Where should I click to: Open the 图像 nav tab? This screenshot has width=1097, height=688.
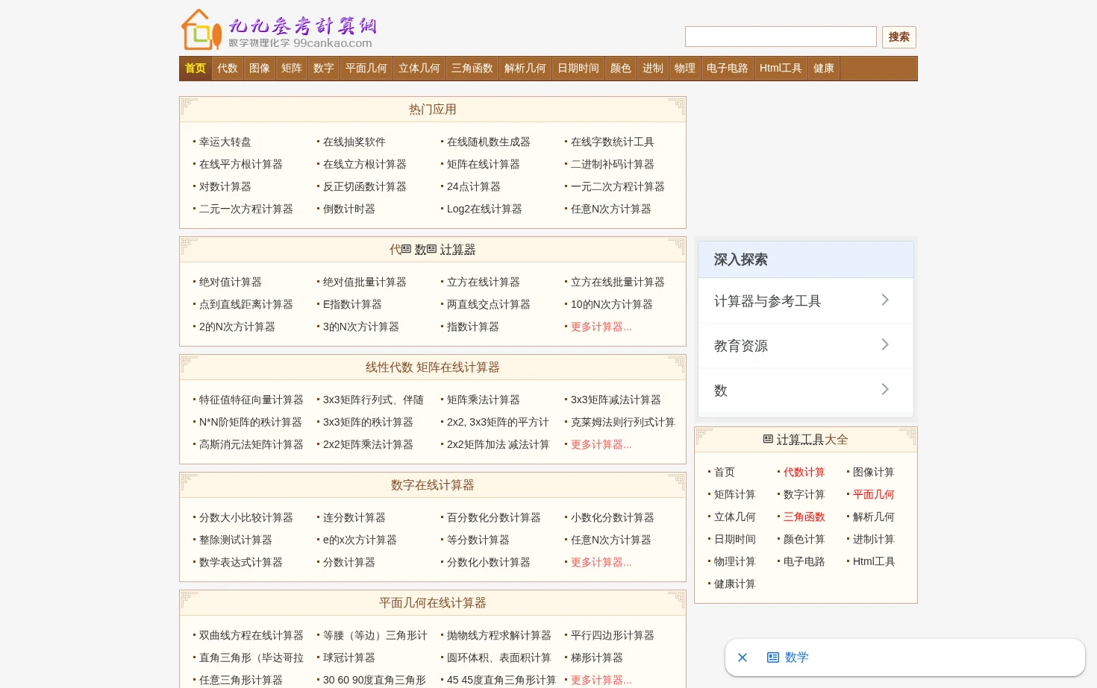pos(260,68)
